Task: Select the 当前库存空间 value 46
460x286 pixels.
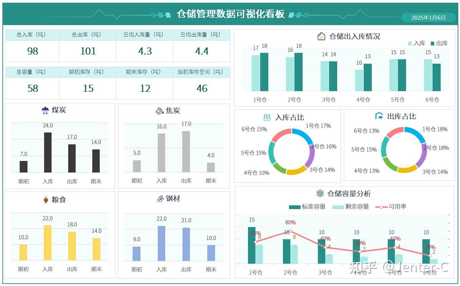Action: pos(202,88)
